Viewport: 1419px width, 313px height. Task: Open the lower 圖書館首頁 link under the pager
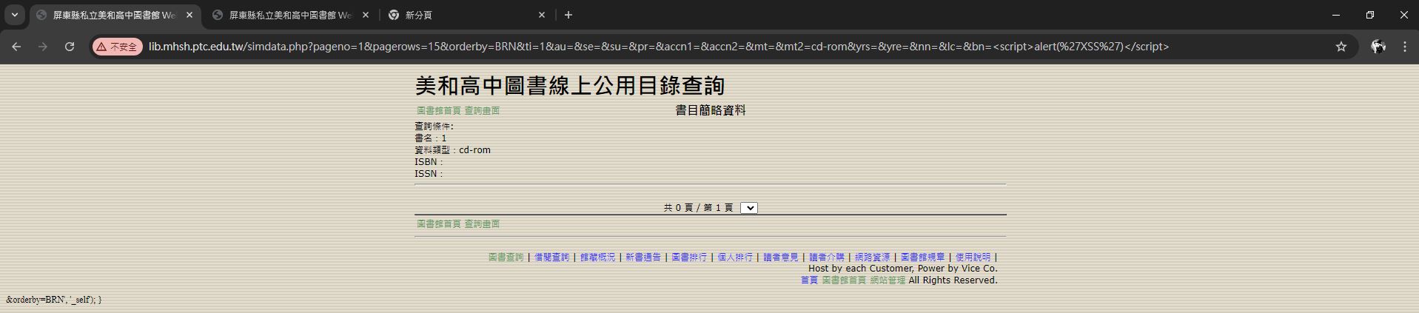[438, 224]
